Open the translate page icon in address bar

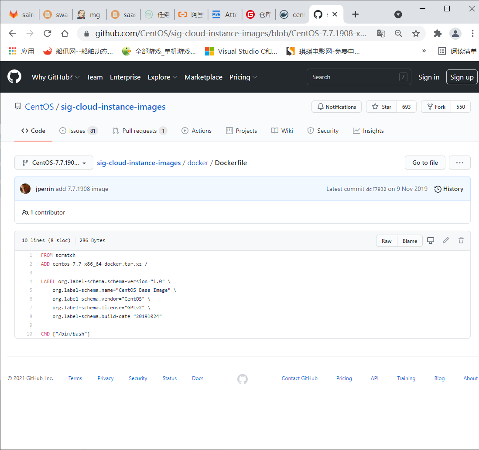tap(381, 34)
